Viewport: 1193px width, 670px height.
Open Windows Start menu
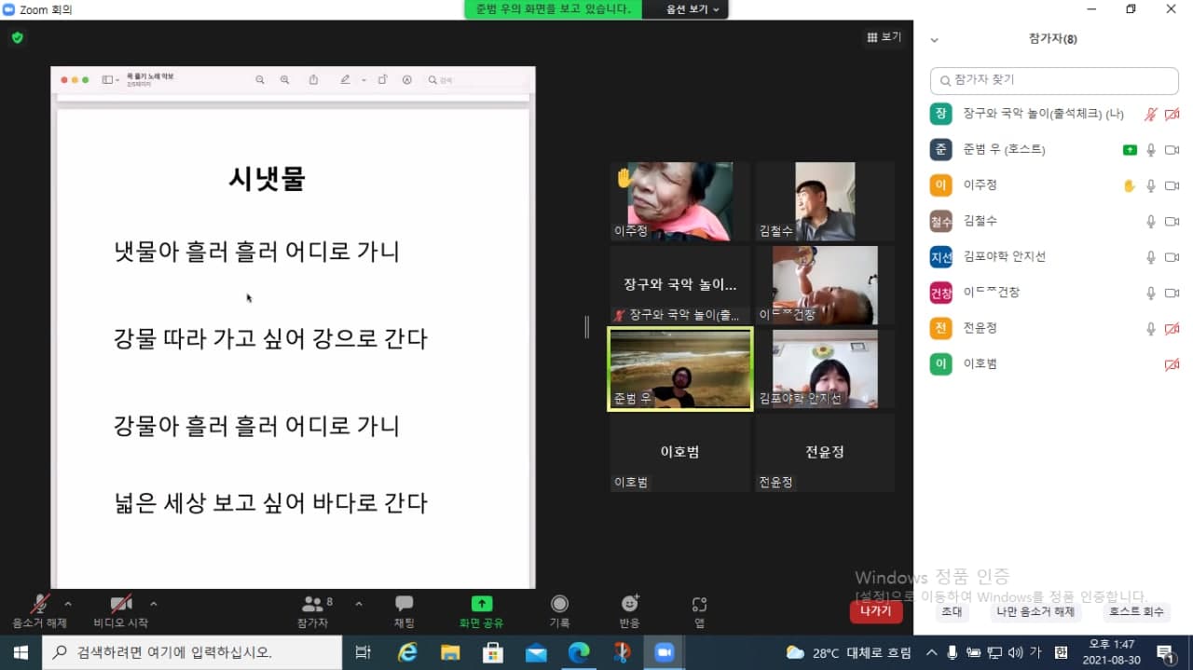pyautogui.click(x=21, y=652)
